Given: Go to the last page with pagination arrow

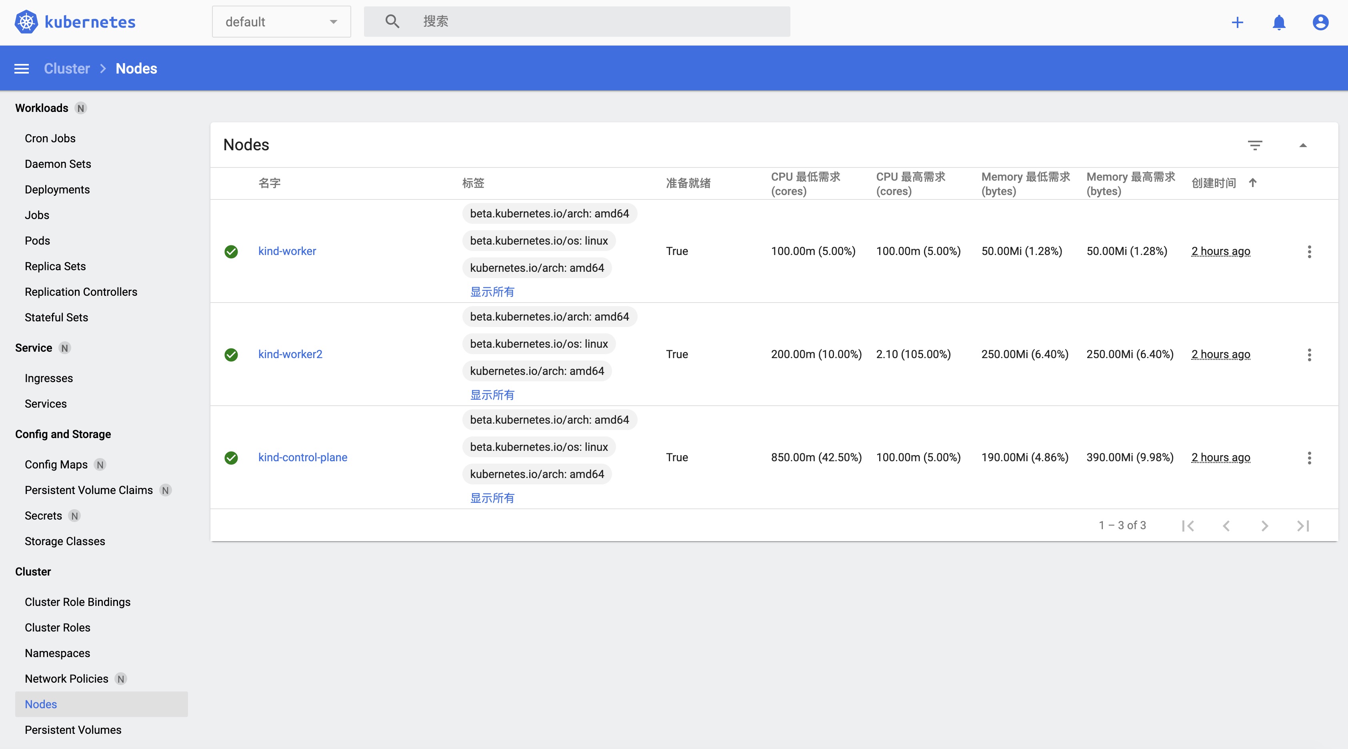Looking at the screenshot, I should click(1303, 526).
